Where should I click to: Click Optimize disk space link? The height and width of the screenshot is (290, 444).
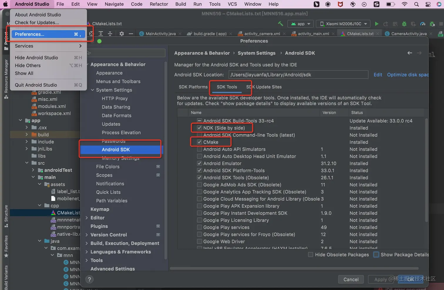click(x=408, y=75)
